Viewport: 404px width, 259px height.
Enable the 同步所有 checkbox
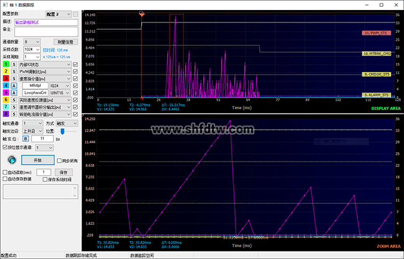tap(60, 161)
